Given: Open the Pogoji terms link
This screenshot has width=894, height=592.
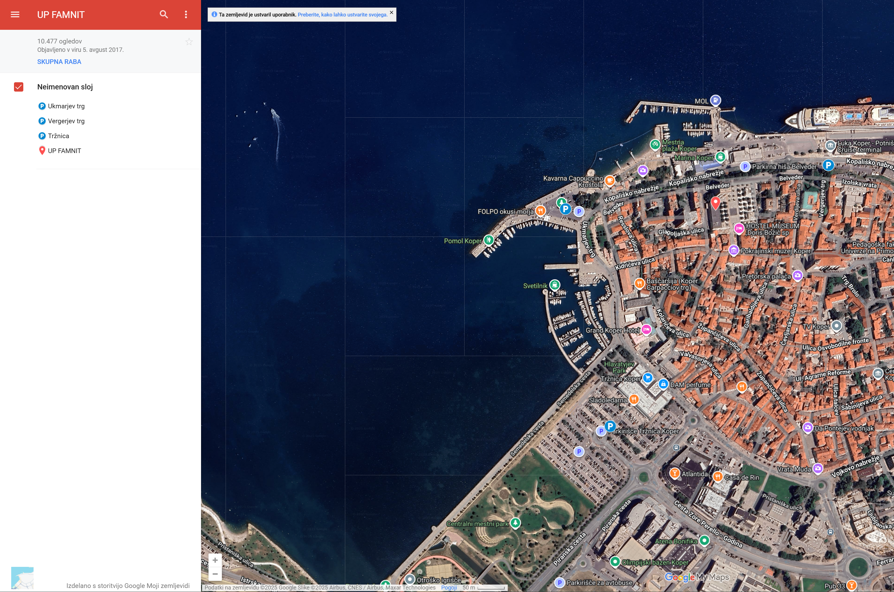Looking at the screenshot, I should (x=449, y=587).
